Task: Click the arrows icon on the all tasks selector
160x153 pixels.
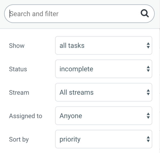Action: point(148,46)
